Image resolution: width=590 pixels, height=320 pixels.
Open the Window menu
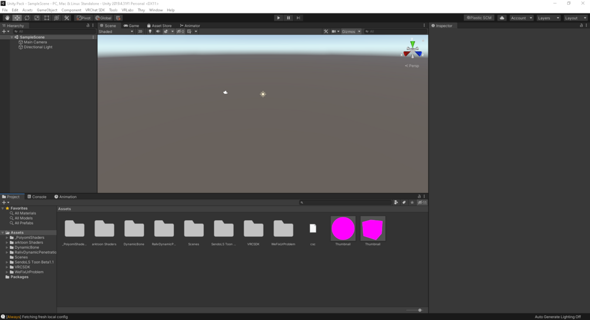click(x=156, y=10)
